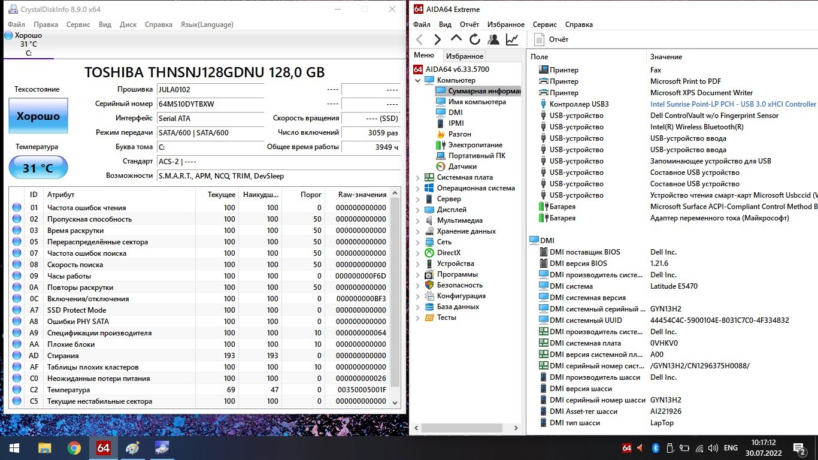Open CrystalDiskInfo Язык(Language) menu
This screenshot has width=818, height=460.
[x=207, y=25]
